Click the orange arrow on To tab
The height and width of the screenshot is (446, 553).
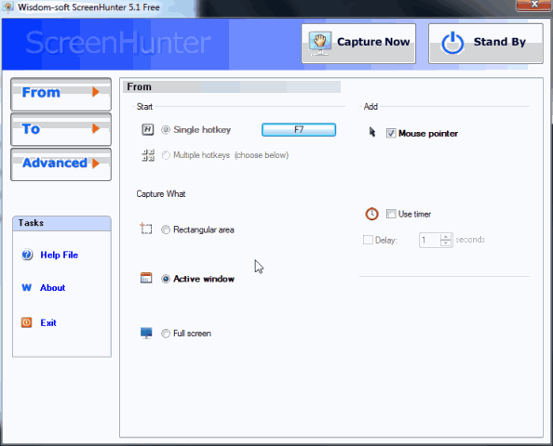96,128
